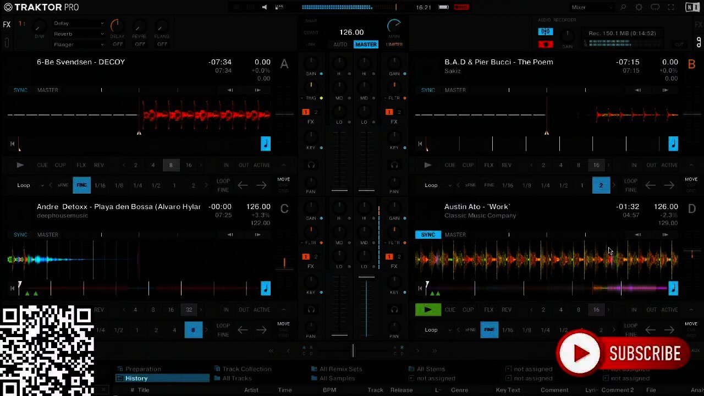Click the crossfader handle
The image size is (704, 396).
click(353, 350)
